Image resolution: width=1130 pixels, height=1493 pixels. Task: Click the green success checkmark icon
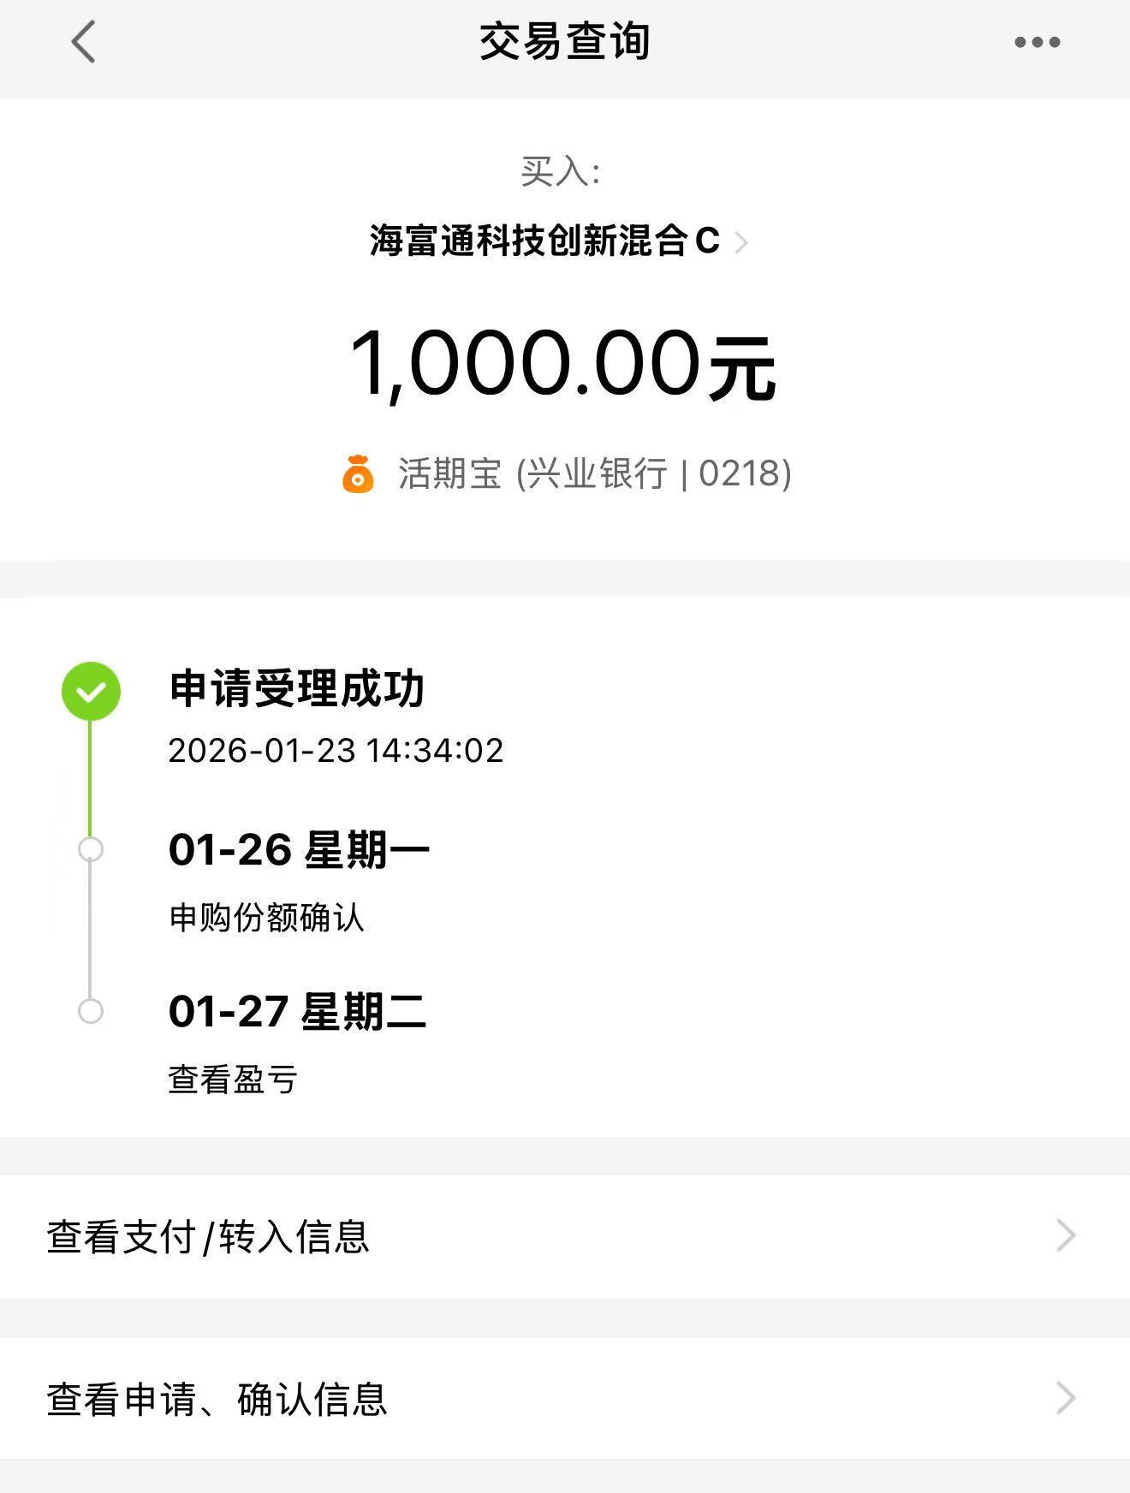[x=91, y=691]
